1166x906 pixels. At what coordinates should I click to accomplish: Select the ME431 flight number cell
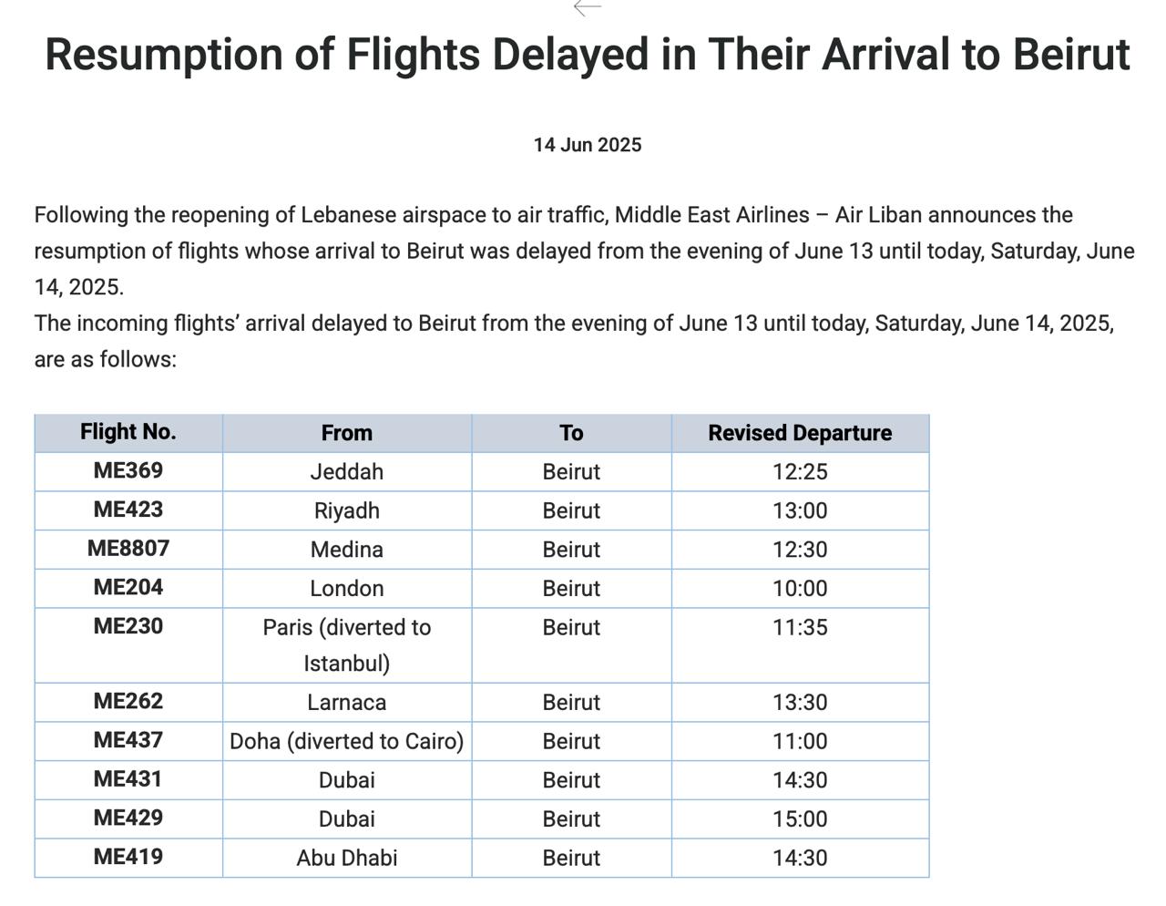click(x=128, y=779)
